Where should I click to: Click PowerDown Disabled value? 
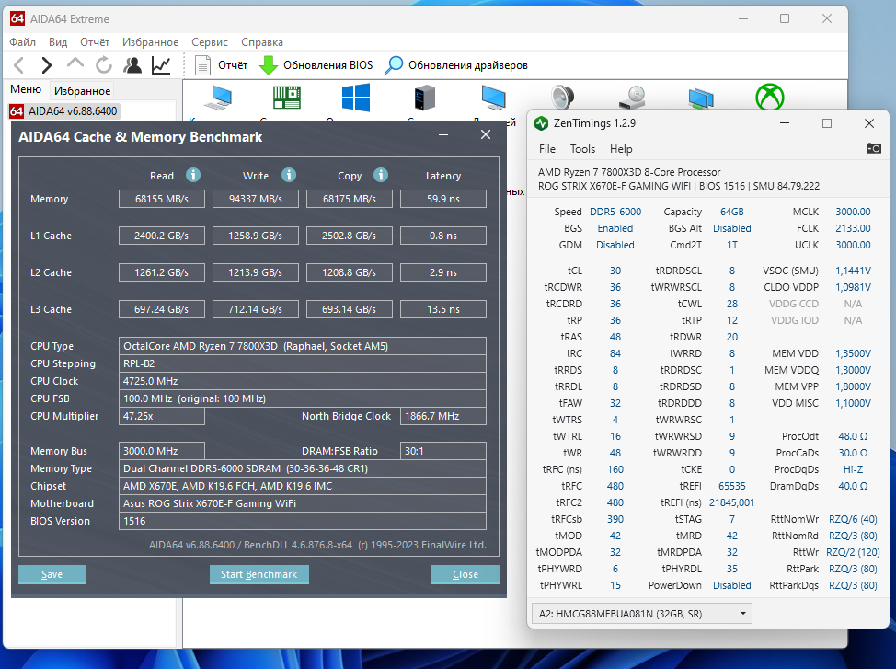click(x=732, y=585)
